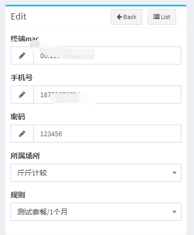Click the 密码 field label
194x235 pixels.
pos(18,117)
